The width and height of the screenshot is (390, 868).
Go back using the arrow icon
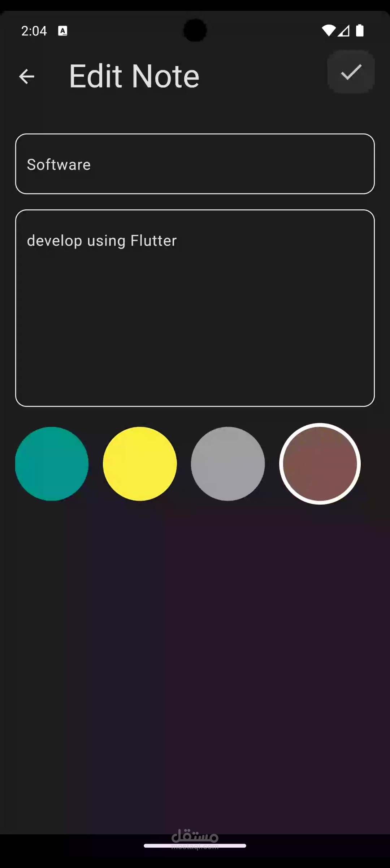tap(26, 76)
